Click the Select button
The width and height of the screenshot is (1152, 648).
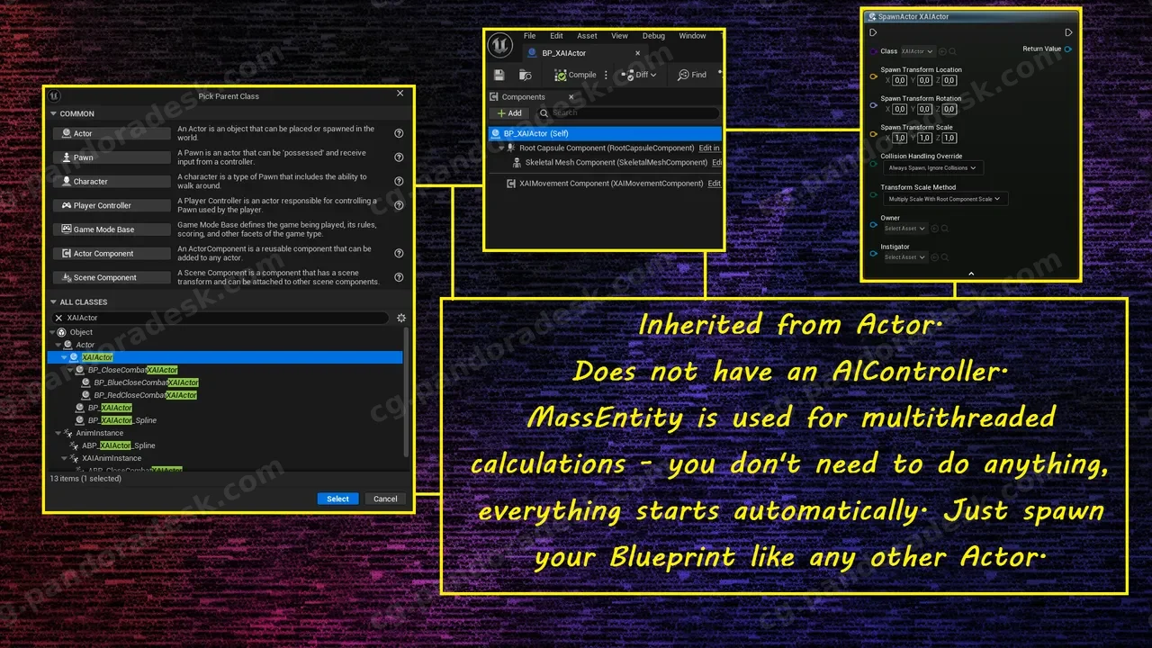tap(338, 499)
